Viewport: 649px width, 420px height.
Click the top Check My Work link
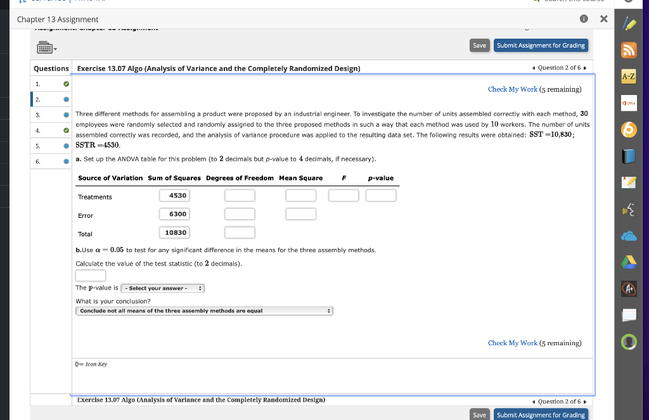512,89
